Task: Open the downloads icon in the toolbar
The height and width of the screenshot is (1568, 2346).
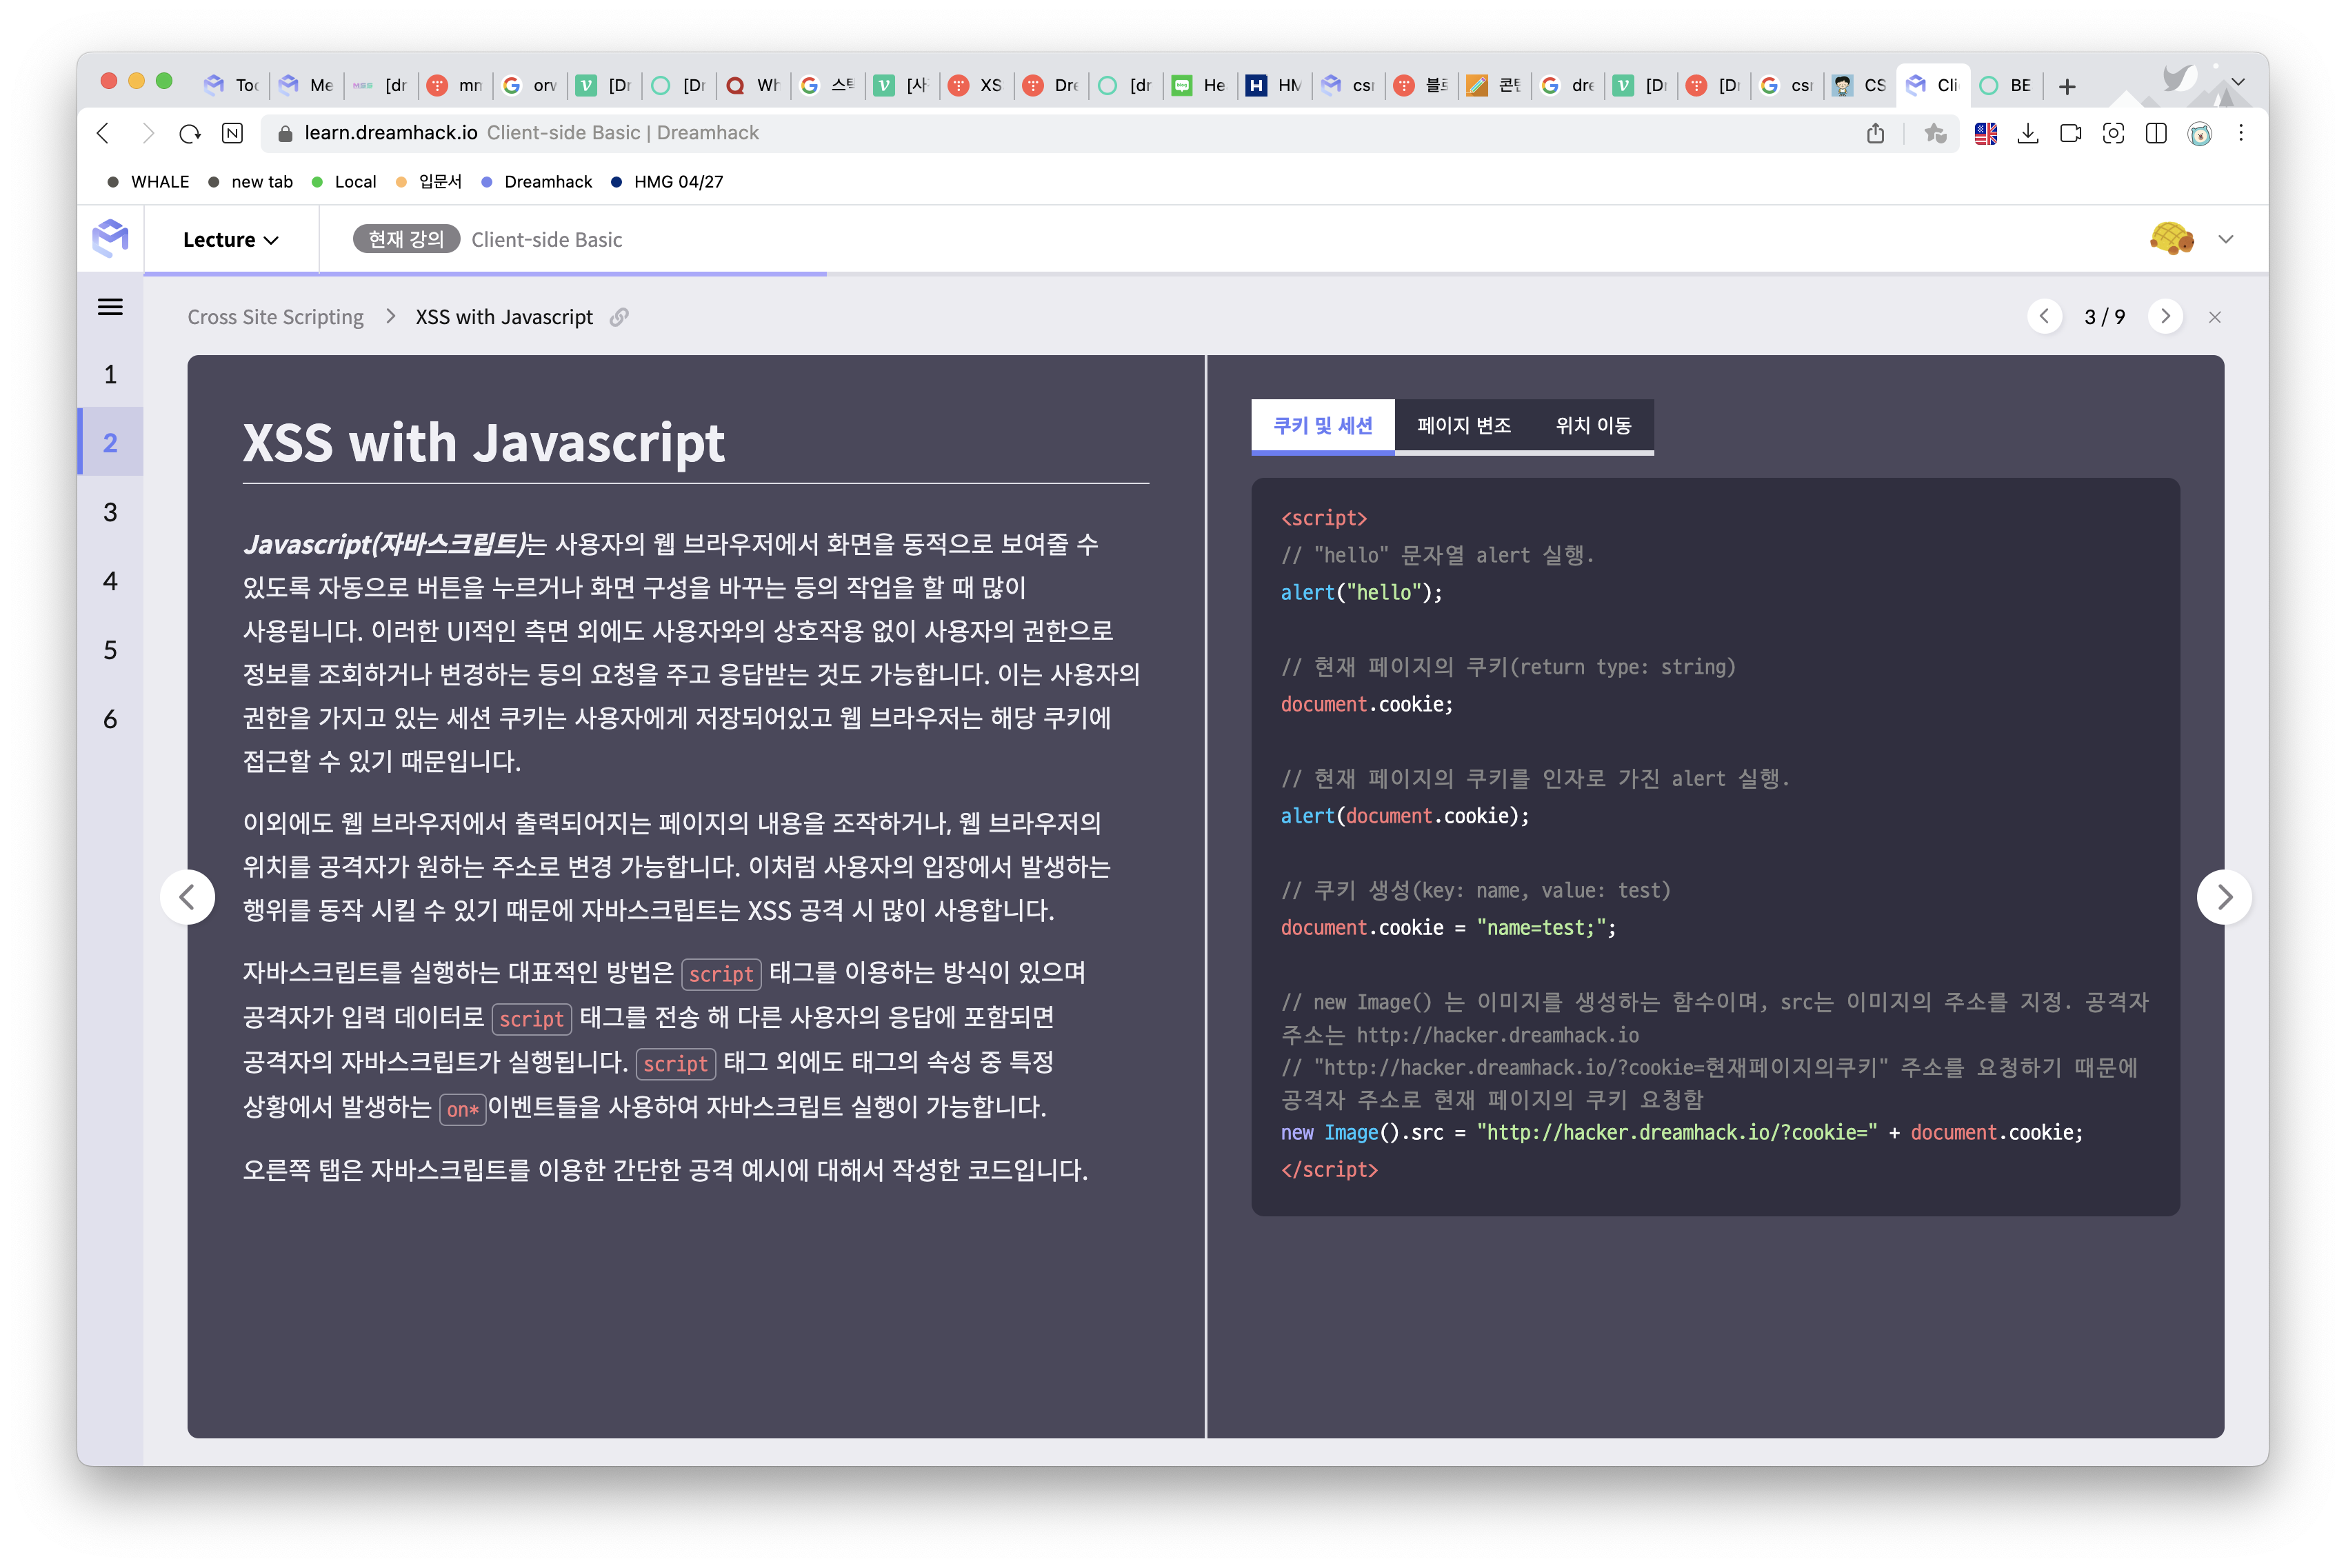Action: [2028, 133]
